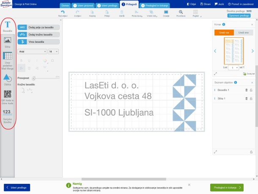
Task: Delete Besedilo 1 using its trash icon
Action: click(246, 90)
